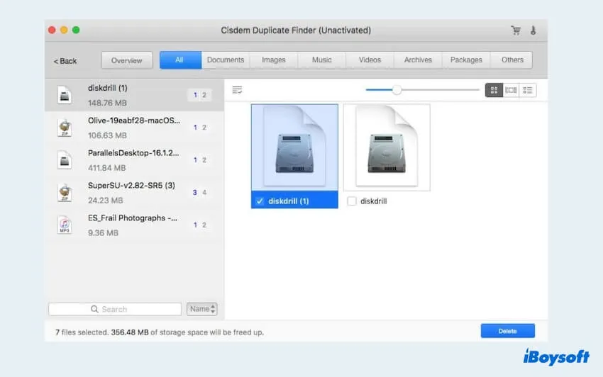Screen dimensions: 603x377
Task: Click the ParallelsDesktop disk image icon
Action: (x=65, y=160)
